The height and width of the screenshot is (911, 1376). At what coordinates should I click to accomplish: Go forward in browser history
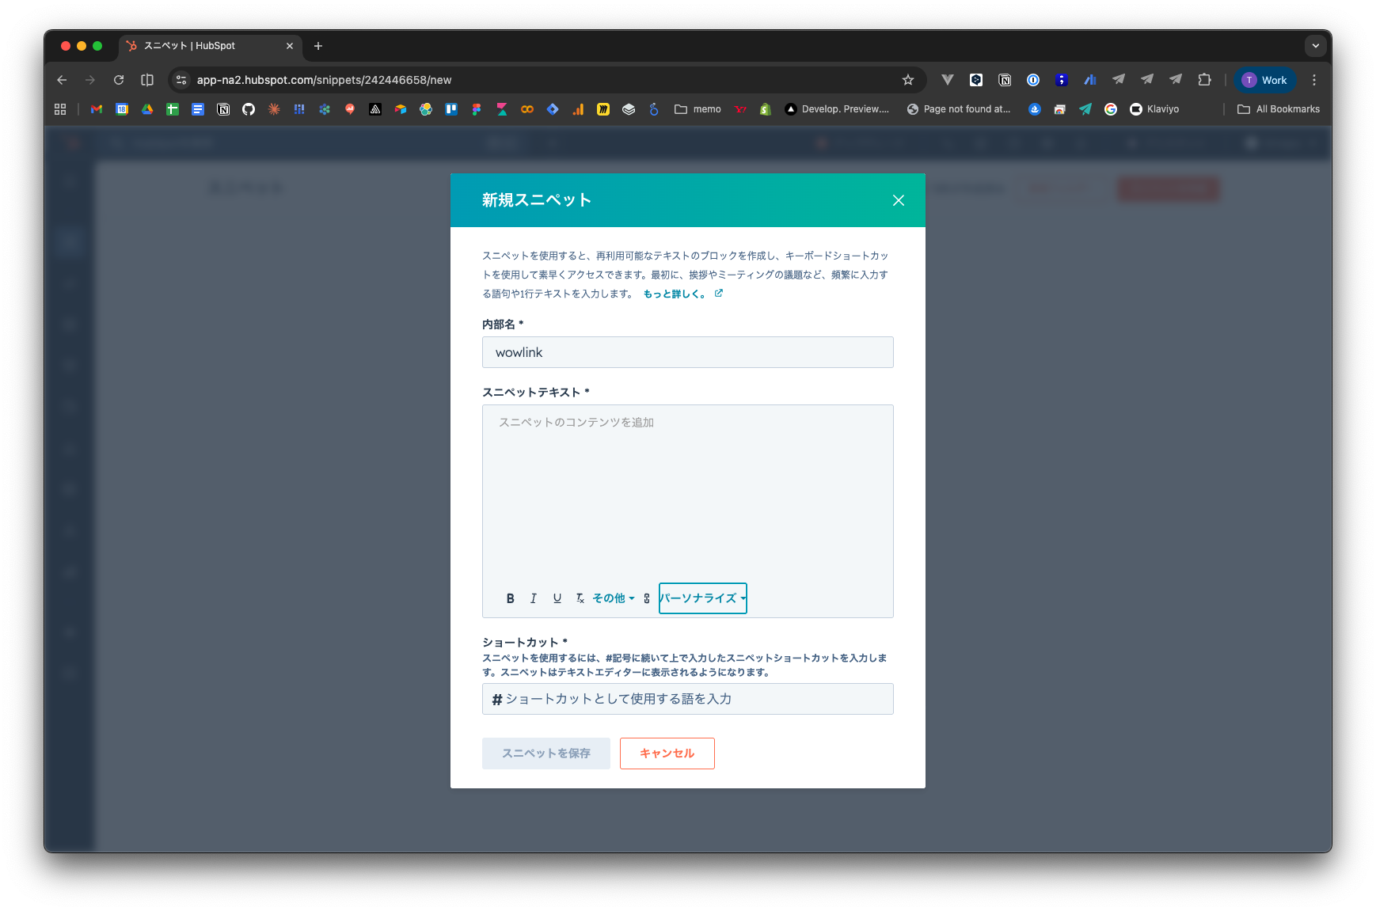click(x=90, y=80)
